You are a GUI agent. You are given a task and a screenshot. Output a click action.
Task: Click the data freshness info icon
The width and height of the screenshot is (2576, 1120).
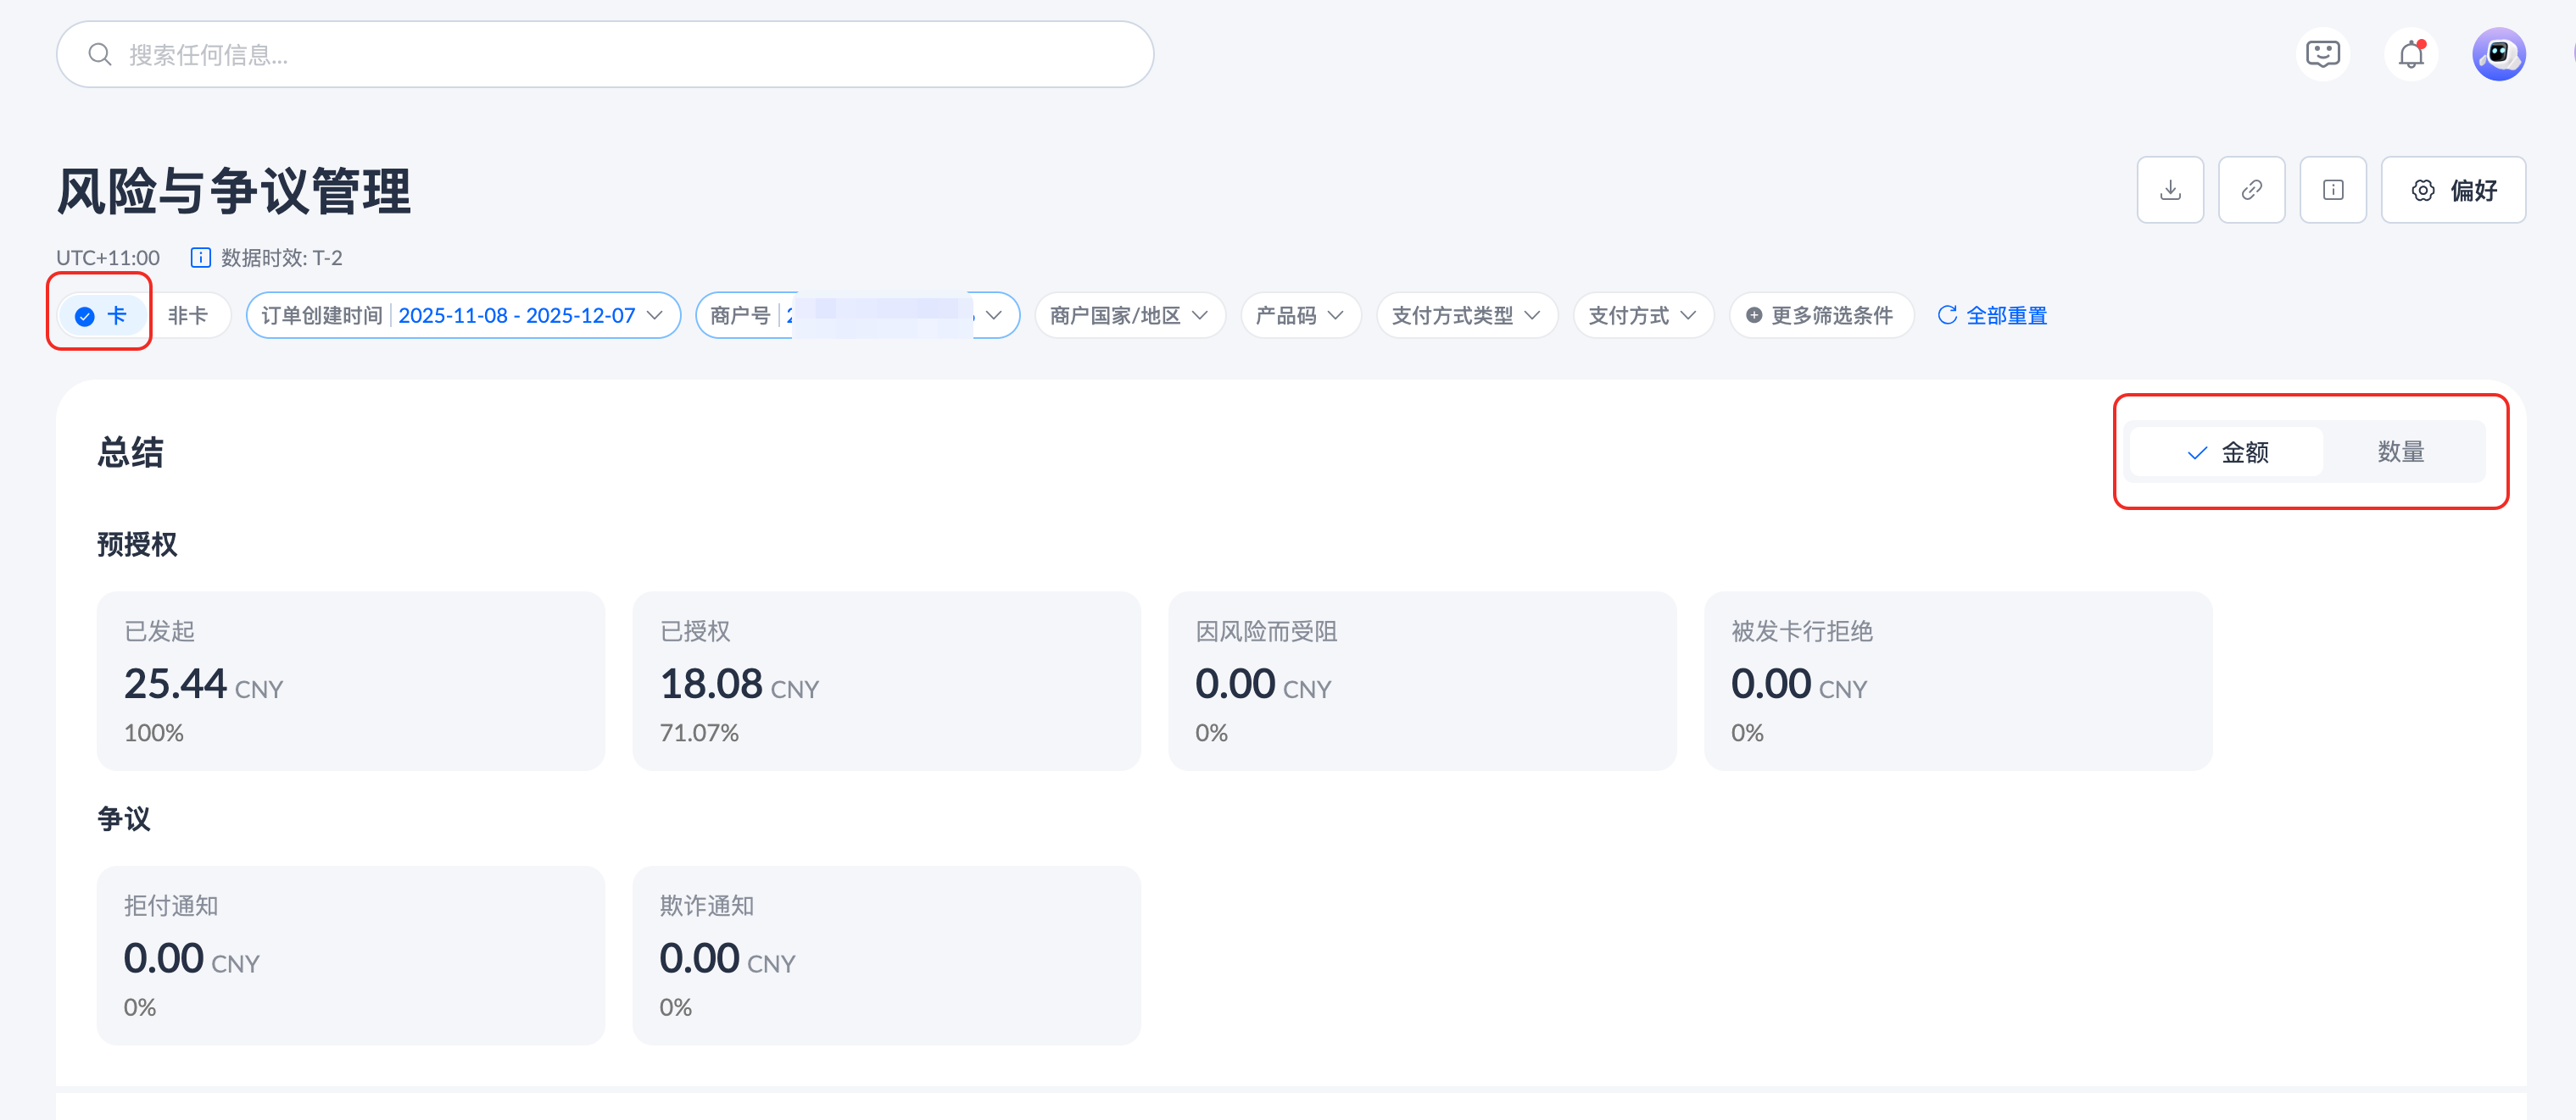200,258
